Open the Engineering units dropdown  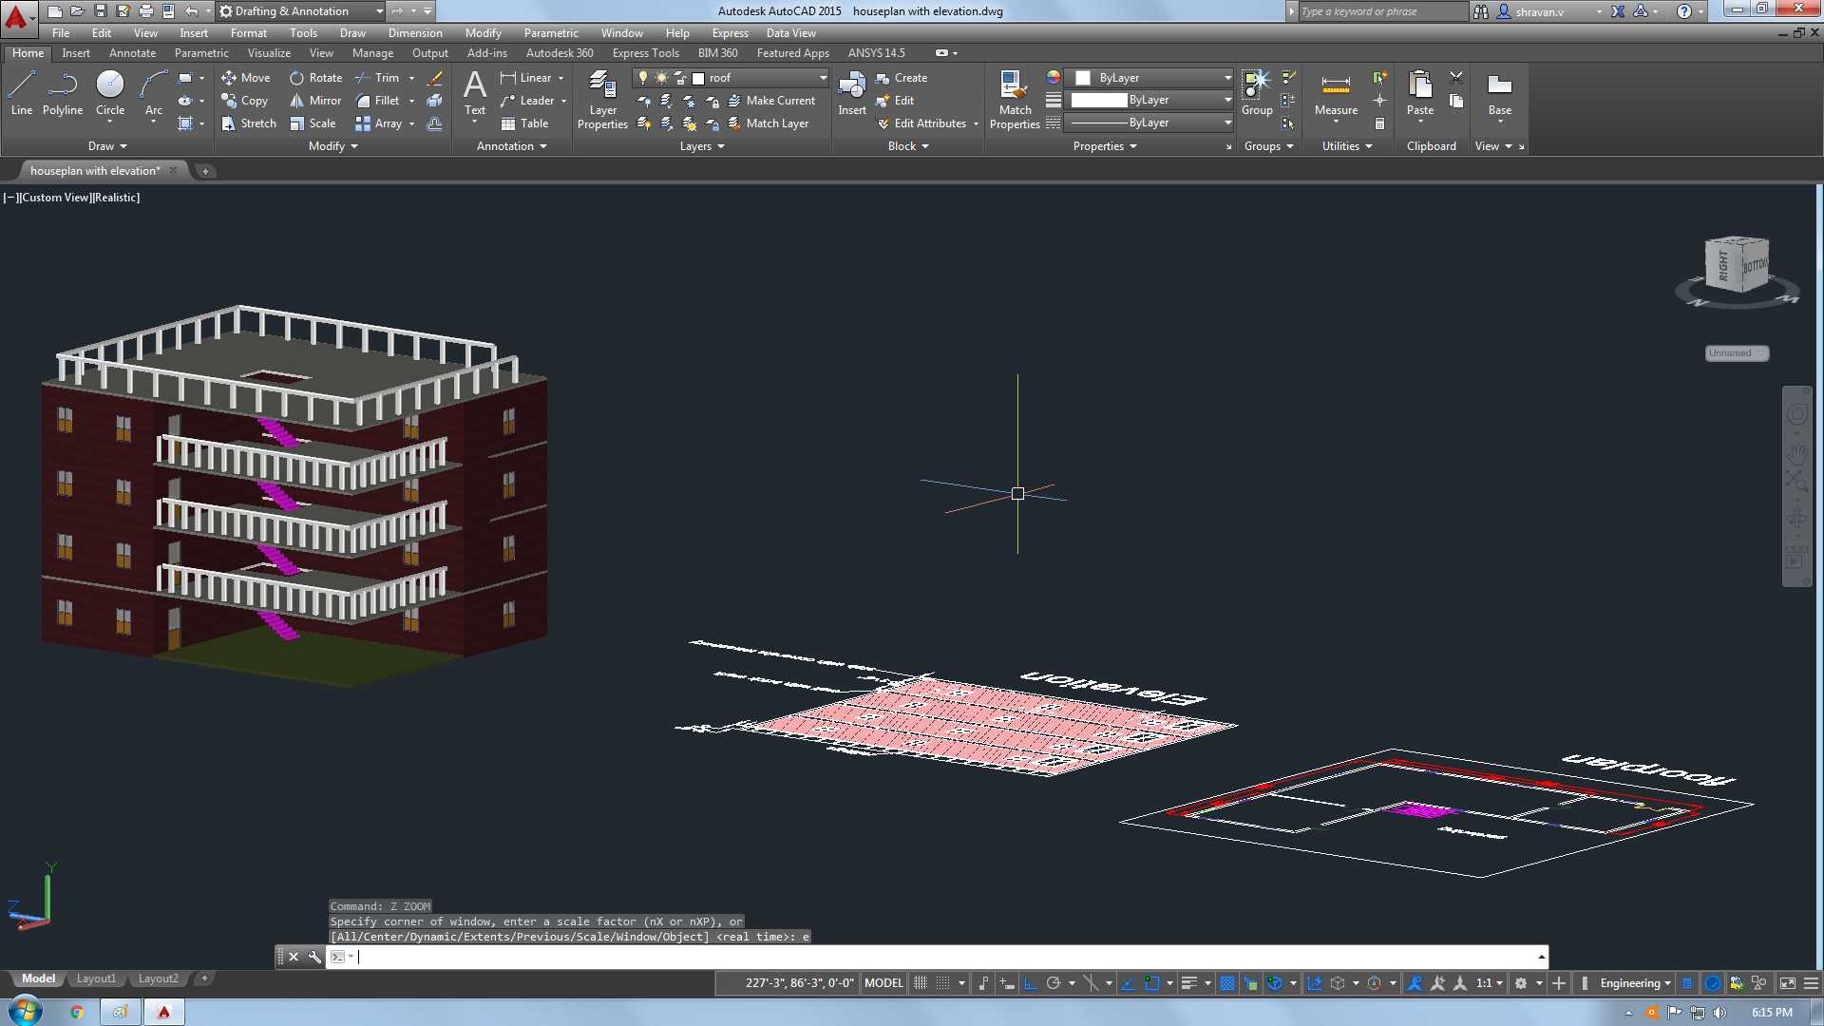(1635, 983)
